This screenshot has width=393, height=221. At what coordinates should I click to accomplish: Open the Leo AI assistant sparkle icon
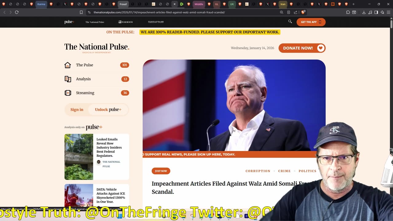[x=382, y=12]
